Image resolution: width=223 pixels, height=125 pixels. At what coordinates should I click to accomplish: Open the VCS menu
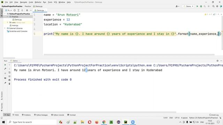coord(55,2)
